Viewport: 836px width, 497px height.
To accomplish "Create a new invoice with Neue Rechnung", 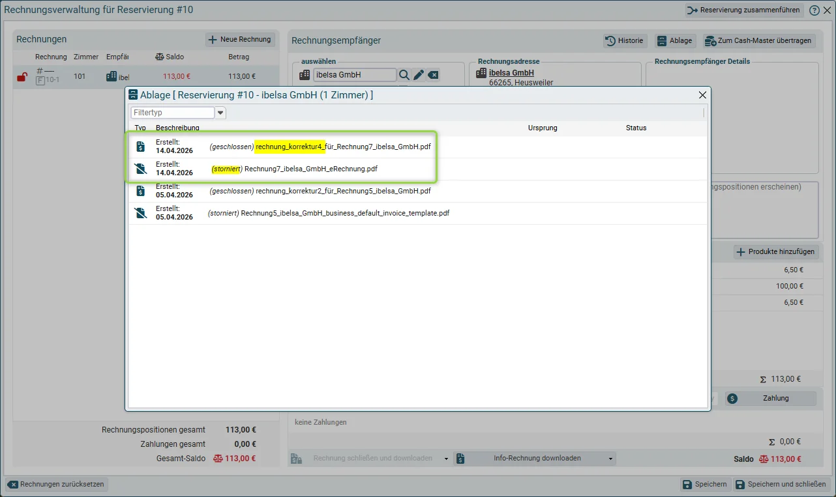I will pyautogui.click(x=240, y=40).
